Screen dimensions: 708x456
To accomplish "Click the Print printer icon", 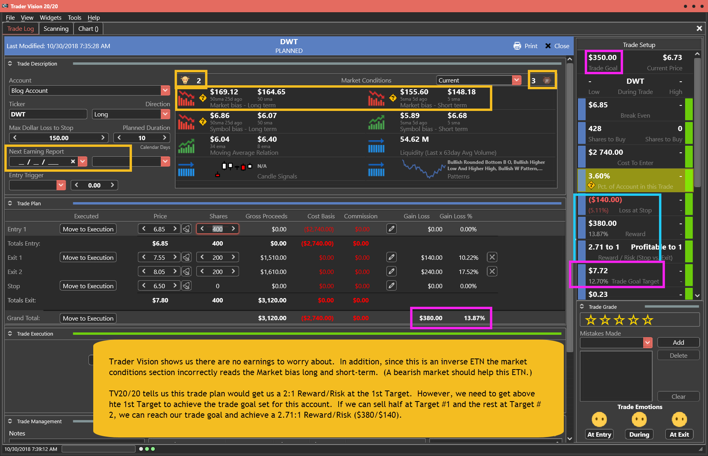I will pyautogui.click(x=517, y=46).
